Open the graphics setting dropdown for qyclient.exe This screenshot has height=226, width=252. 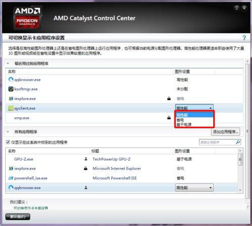click(x=194, y=108)
